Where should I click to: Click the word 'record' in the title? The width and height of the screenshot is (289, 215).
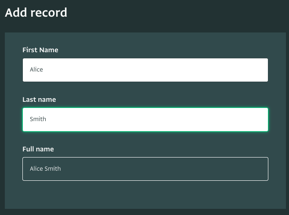49,13
